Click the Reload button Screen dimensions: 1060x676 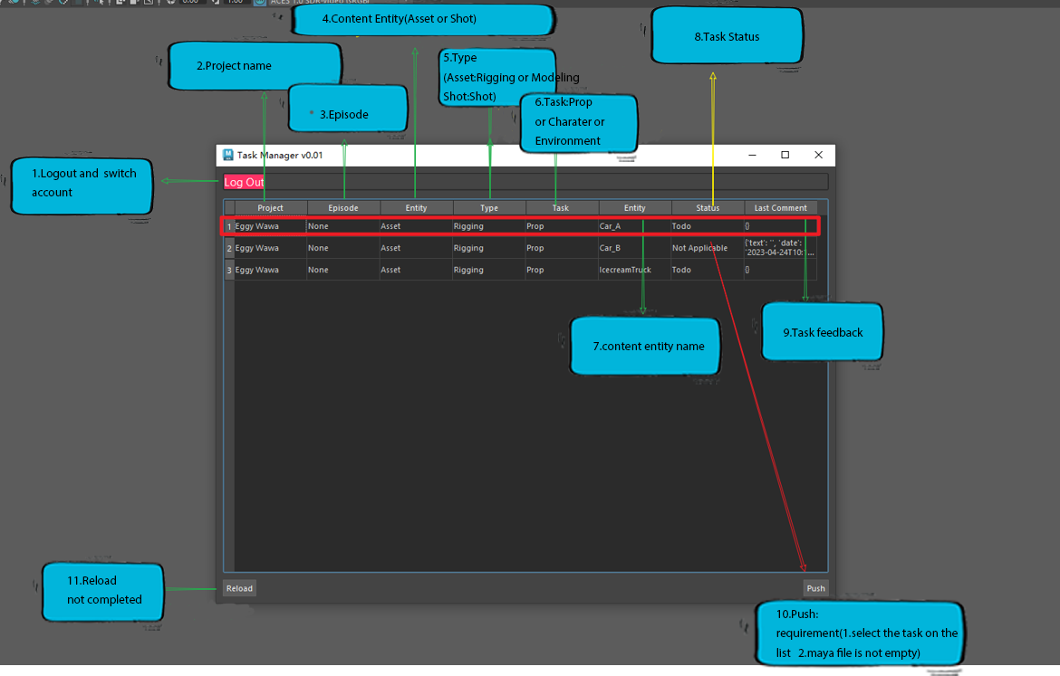[239, 588]
